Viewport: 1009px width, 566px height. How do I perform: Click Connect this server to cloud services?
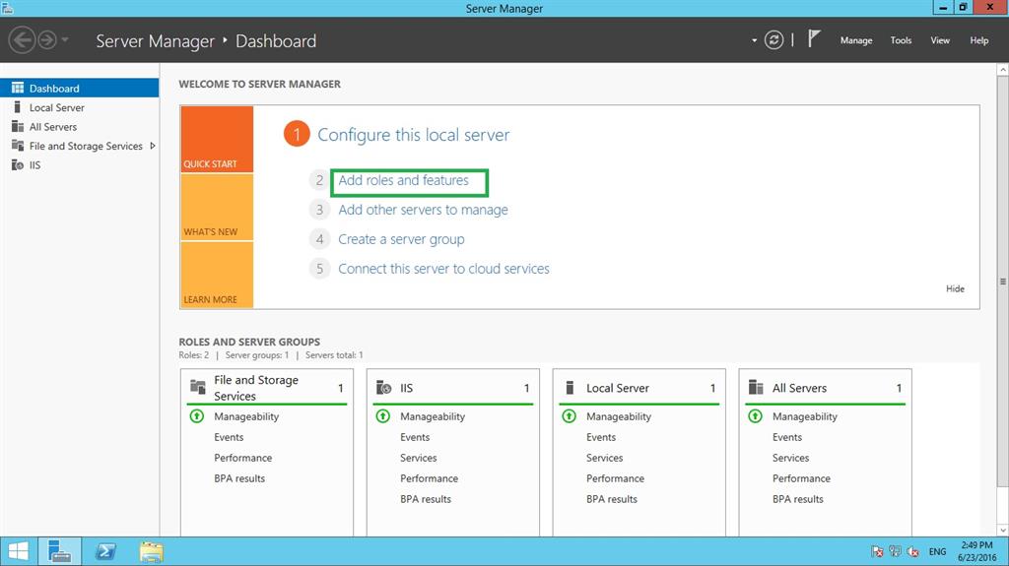(443, 269)
